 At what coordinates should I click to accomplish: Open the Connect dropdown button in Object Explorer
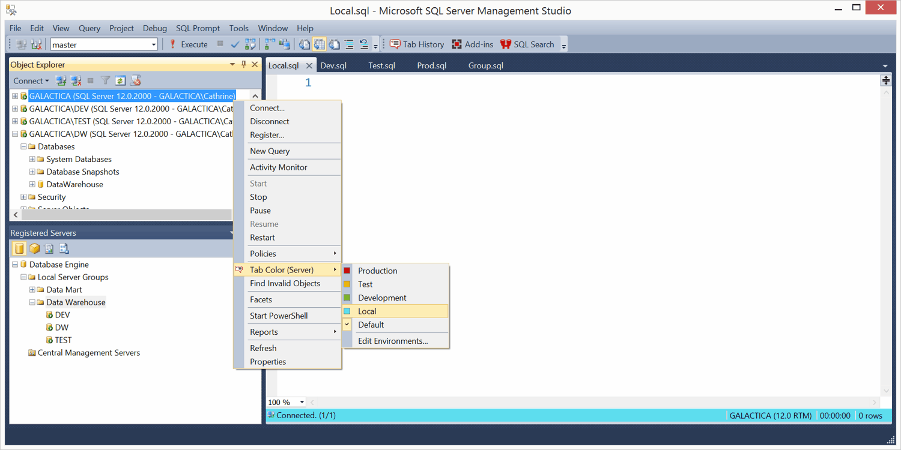[x=31, y=80]
